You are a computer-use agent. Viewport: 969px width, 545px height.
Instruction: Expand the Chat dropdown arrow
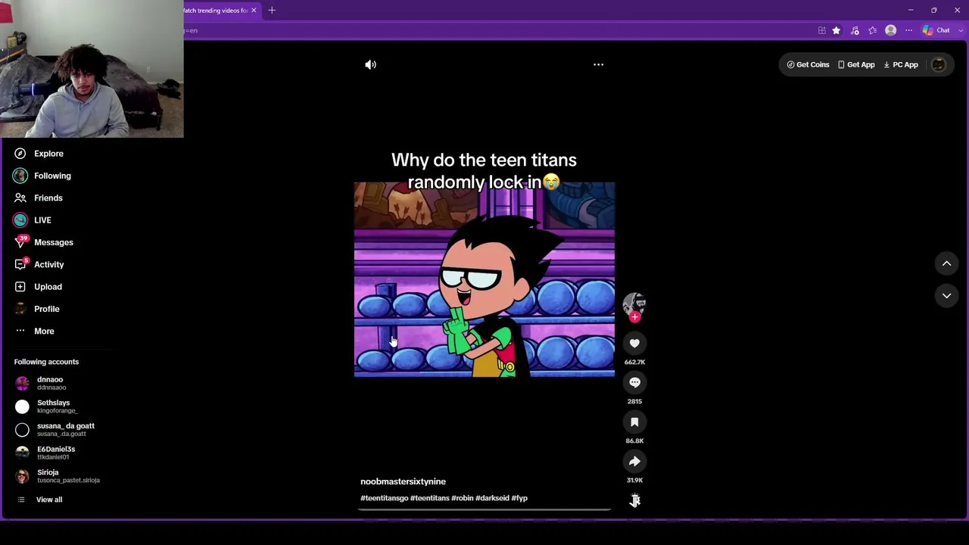tap(961, 30)
